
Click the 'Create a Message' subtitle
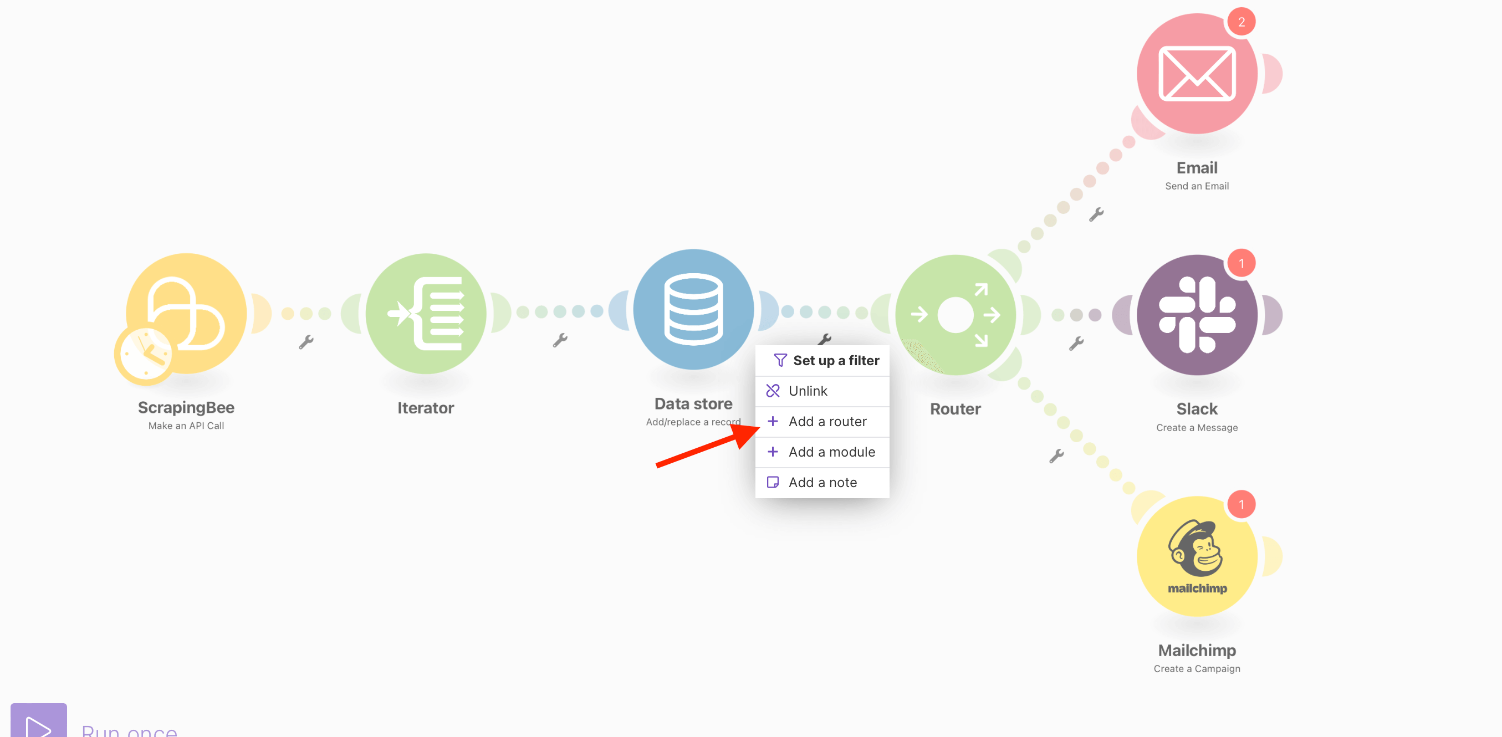coord(1197,427)
